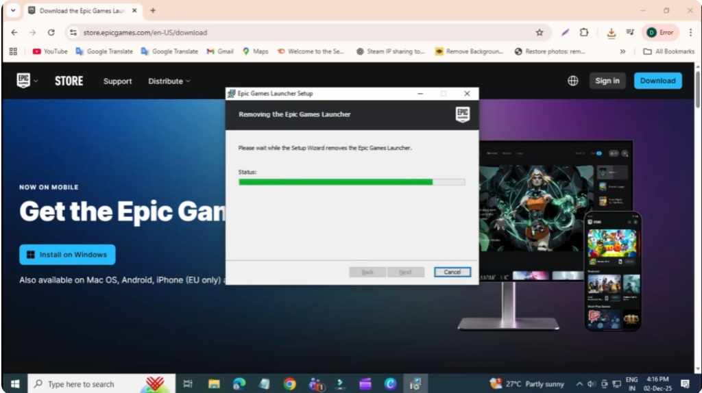The width and height of the screenshot is (702, 393).
Task: Close the Epic Games Launcher Setup dialog
Action: [x=467, y=93]
